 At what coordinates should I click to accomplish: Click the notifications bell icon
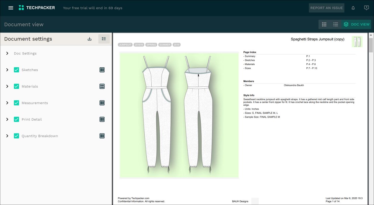click(353, 8)
